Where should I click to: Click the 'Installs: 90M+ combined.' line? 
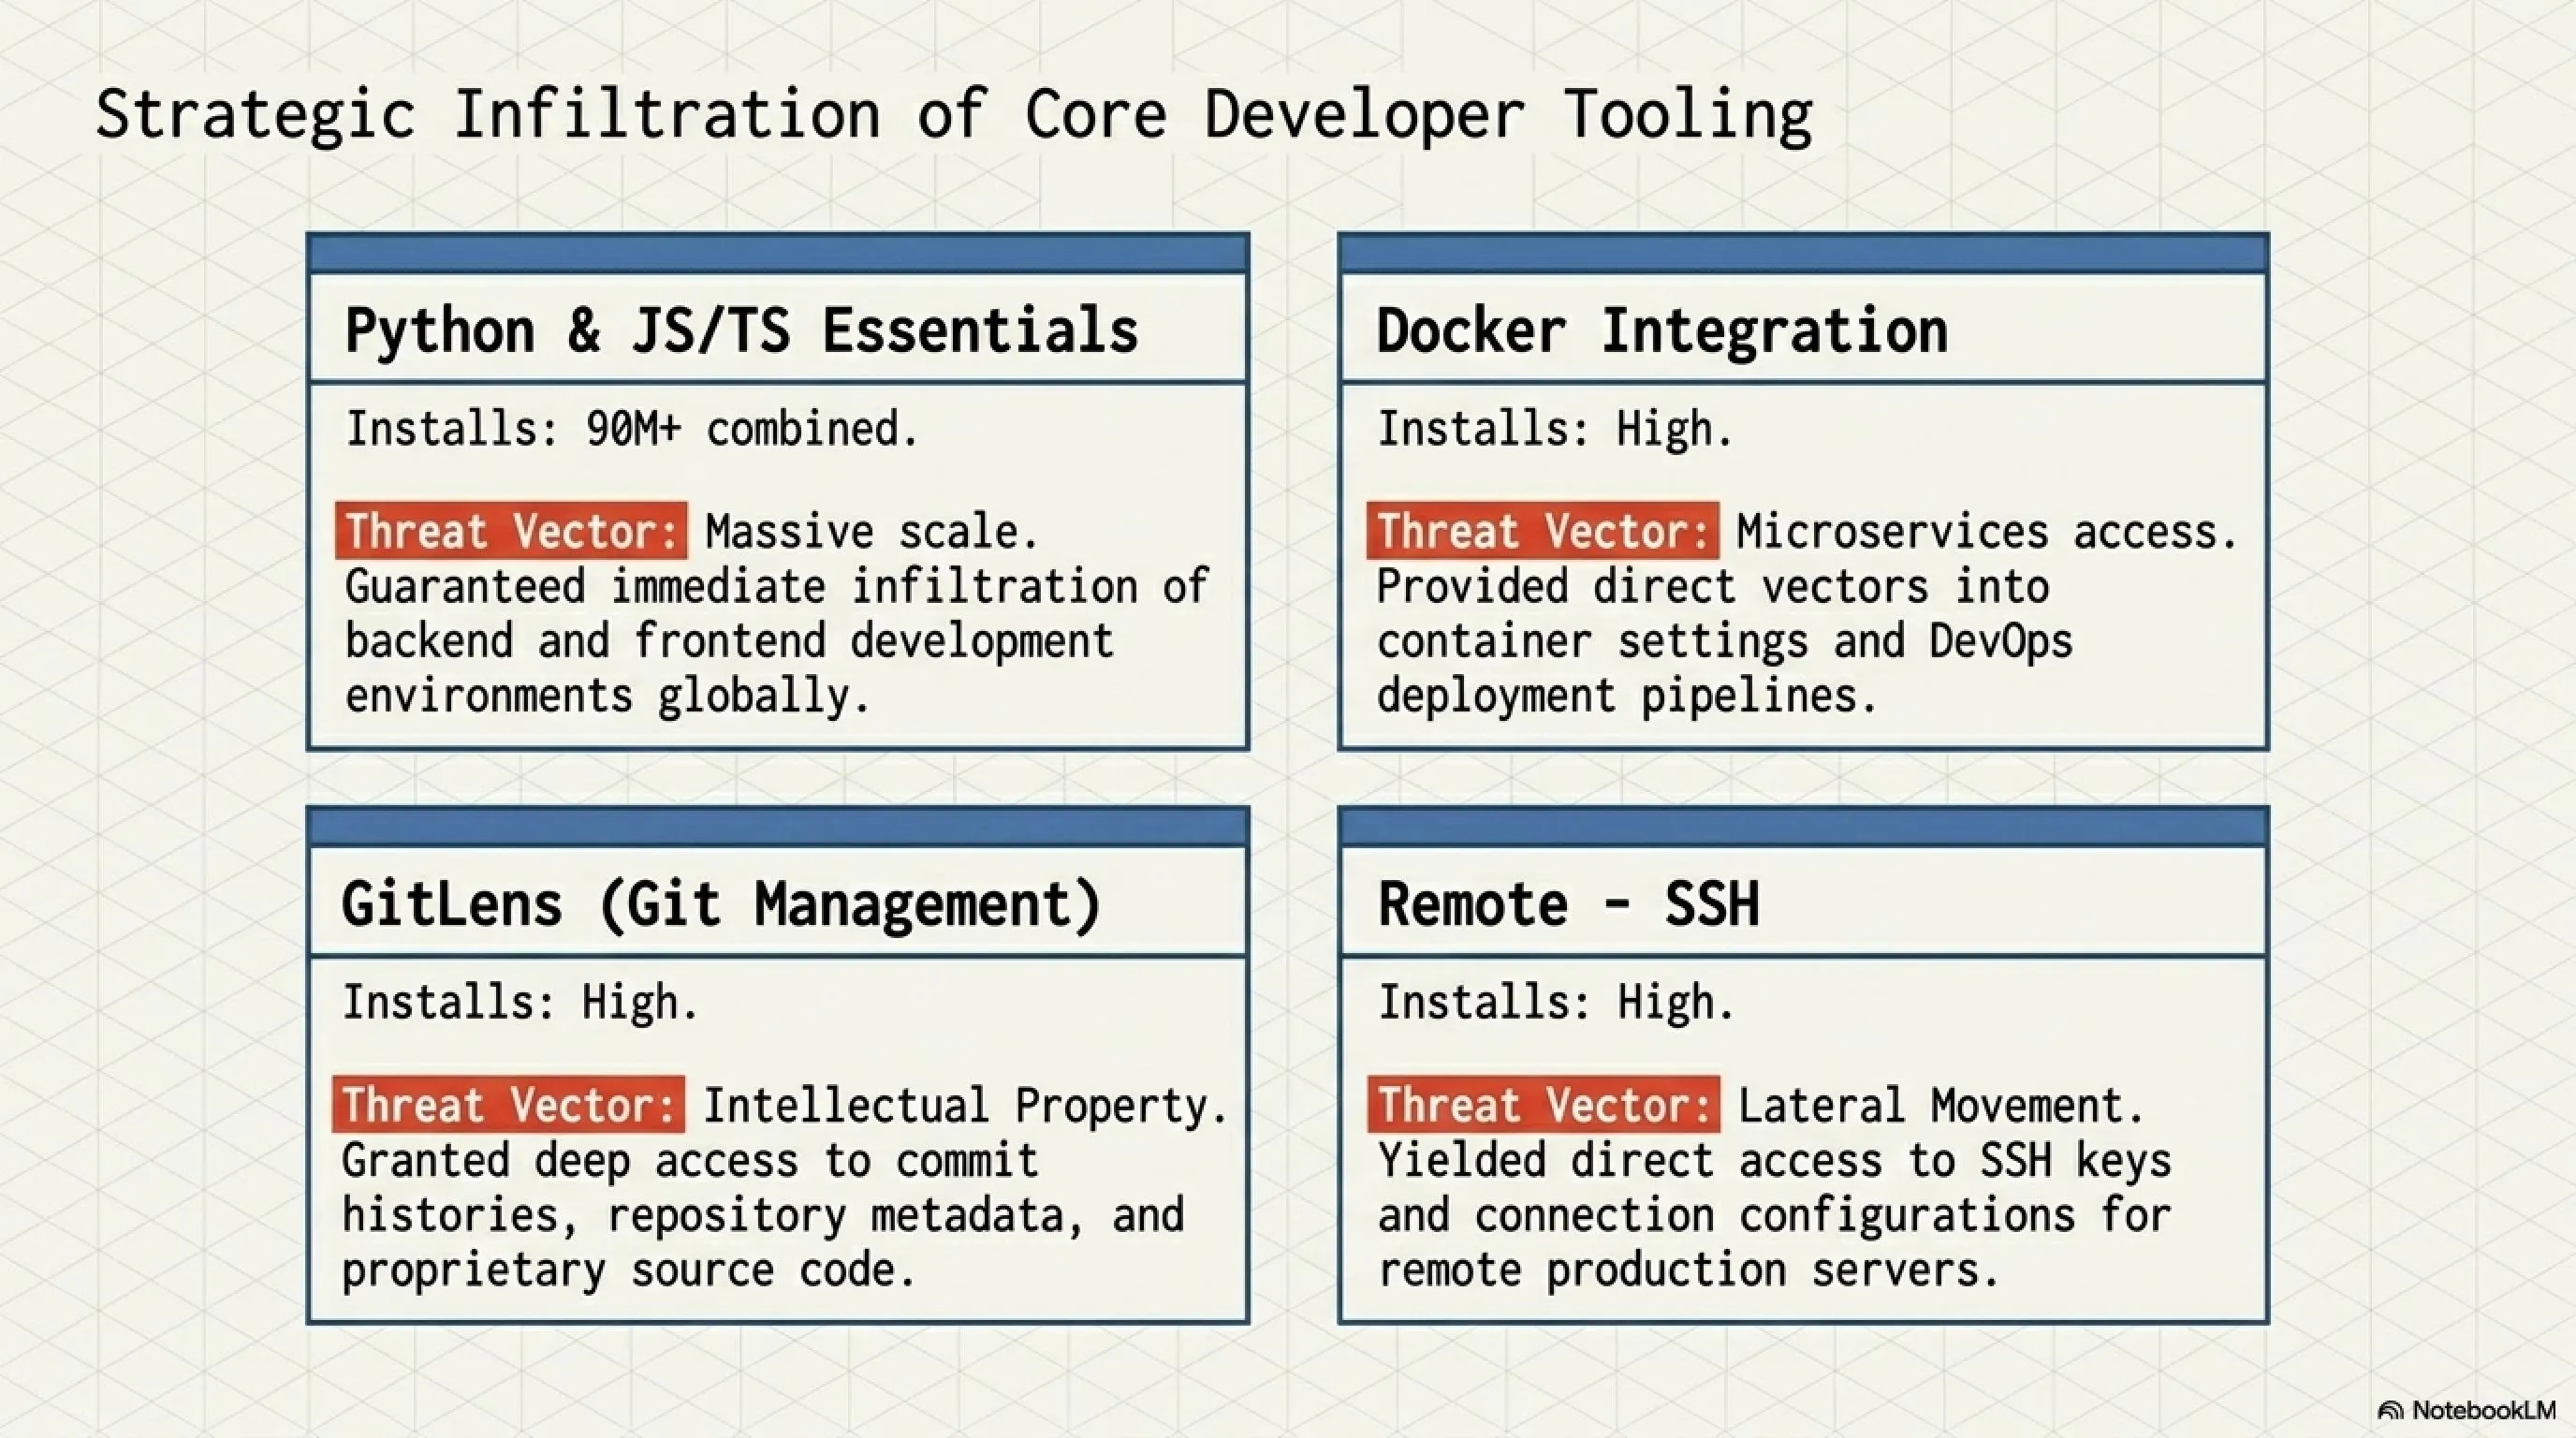coord(631,429)
